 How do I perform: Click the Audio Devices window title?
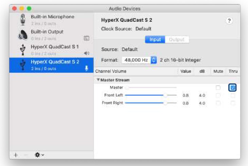pos(125,8)
